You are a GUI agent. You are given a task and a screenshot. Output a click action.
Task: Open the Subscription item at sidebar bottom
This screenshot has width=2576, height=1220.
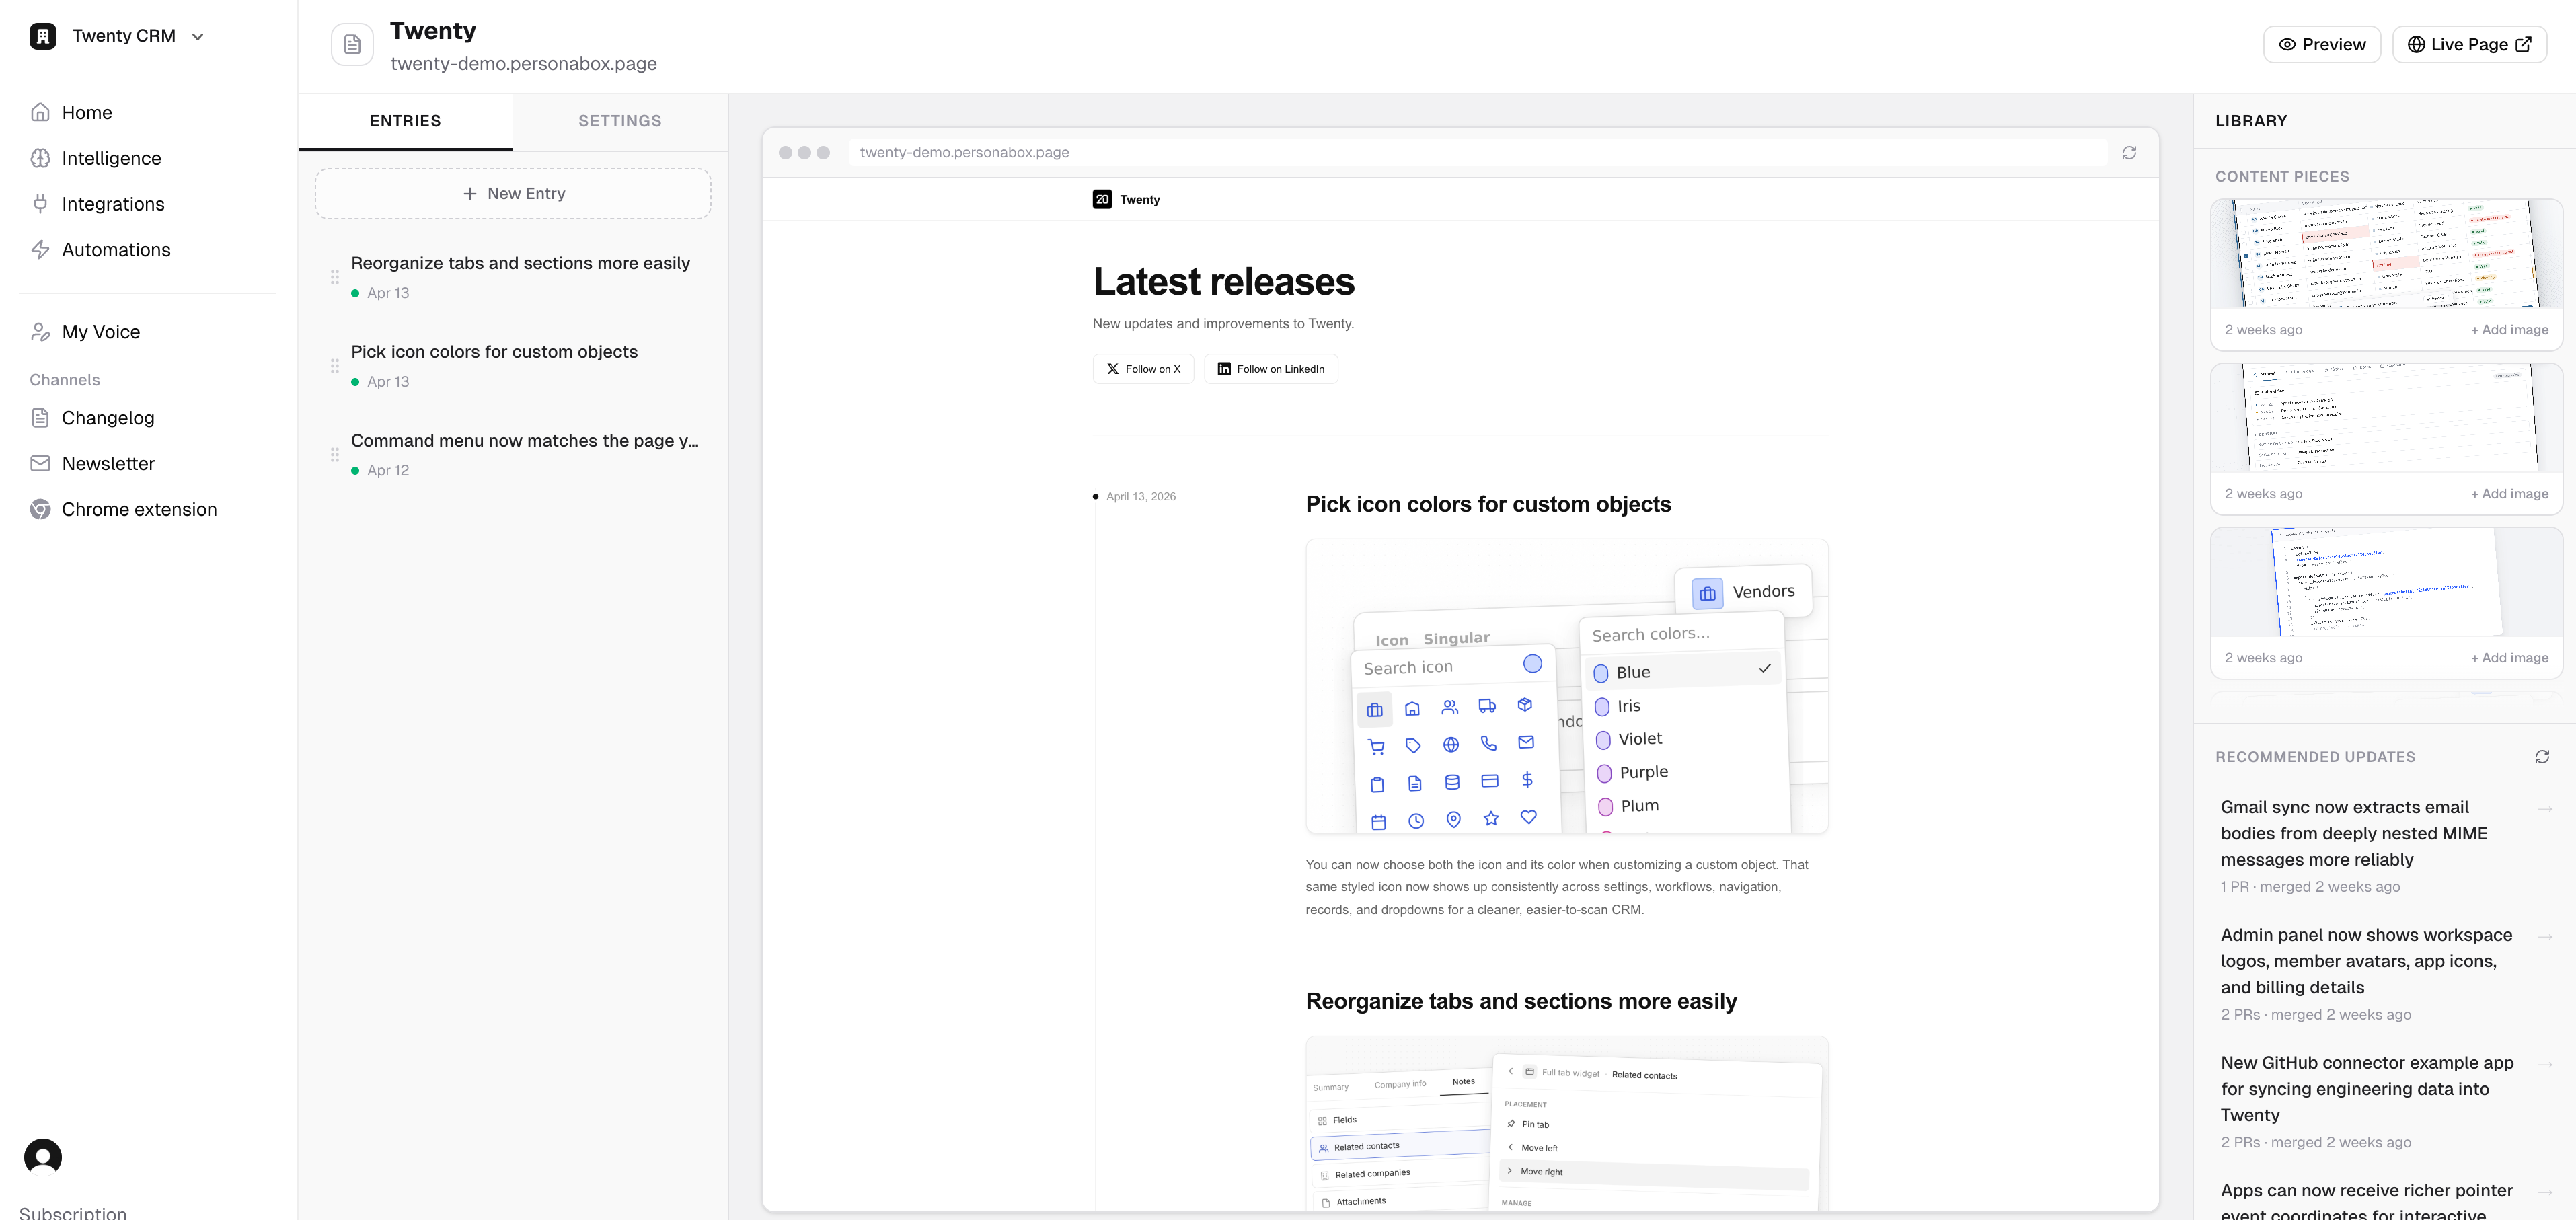pyautogui.click(x=73, y=1212)
